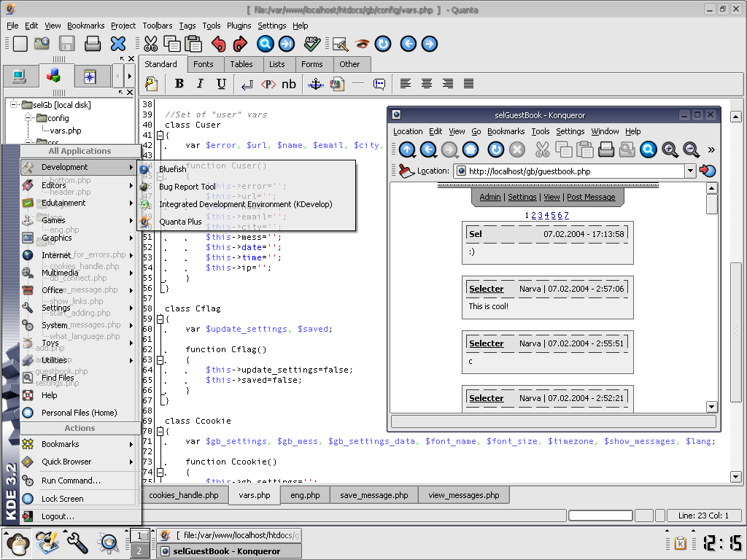
Task: Click the Admin link in guestbook page
Action: point(489,197)
